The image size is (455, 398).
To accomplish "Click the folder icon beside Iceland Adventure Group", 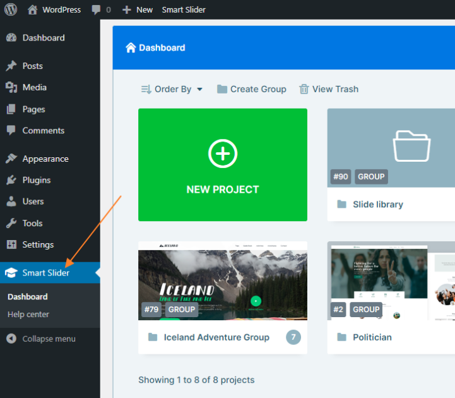I will [153, 337].
